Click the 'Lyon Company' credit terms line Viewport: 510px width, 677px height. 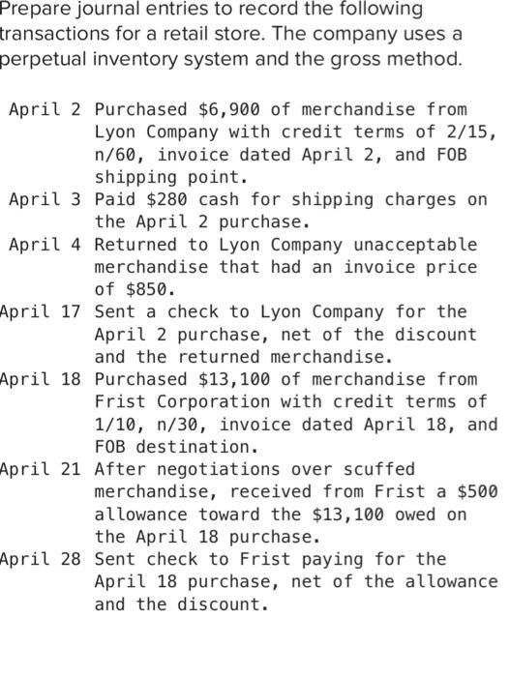coord(295,132)
